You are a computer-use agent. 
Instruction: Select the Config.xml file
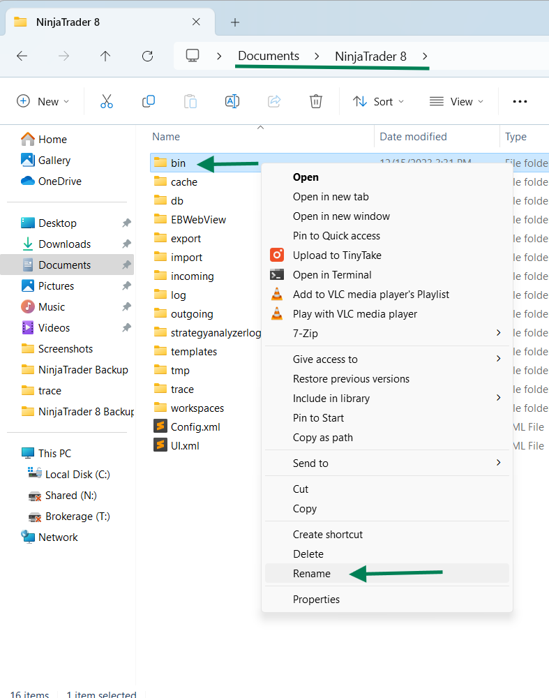(x=187, y=427)
